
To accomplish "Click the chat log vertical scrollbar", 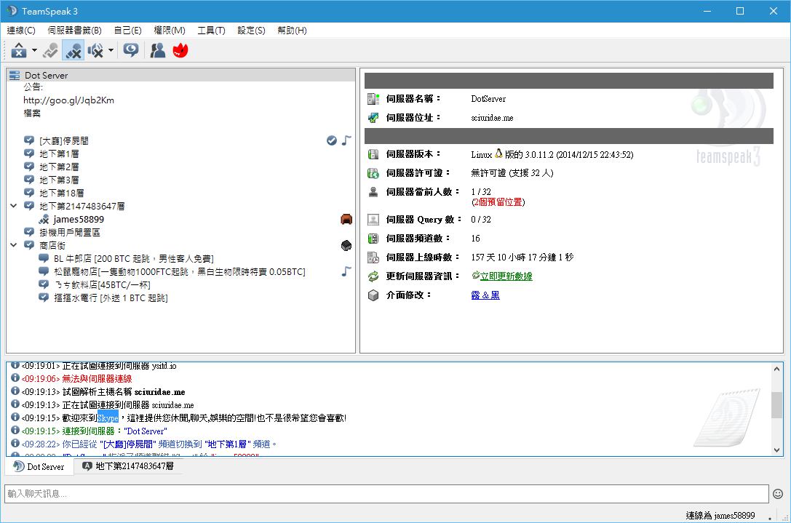I will coord(777,404).
